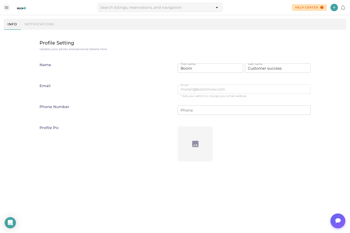
Task: Select the INFO tab
Action: [12, 24]
